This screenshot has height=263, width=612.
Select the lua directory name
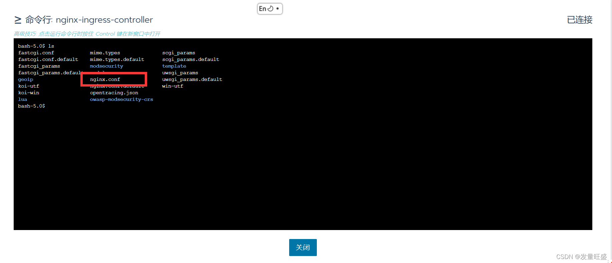point(23,99)
